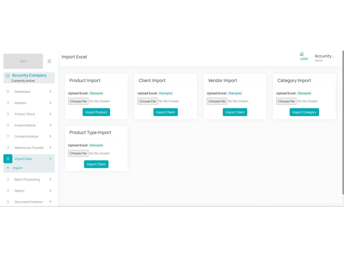Screen dimensions: 344x258
Task: Expand the Masters menu chevron
Action: point(50,103)
